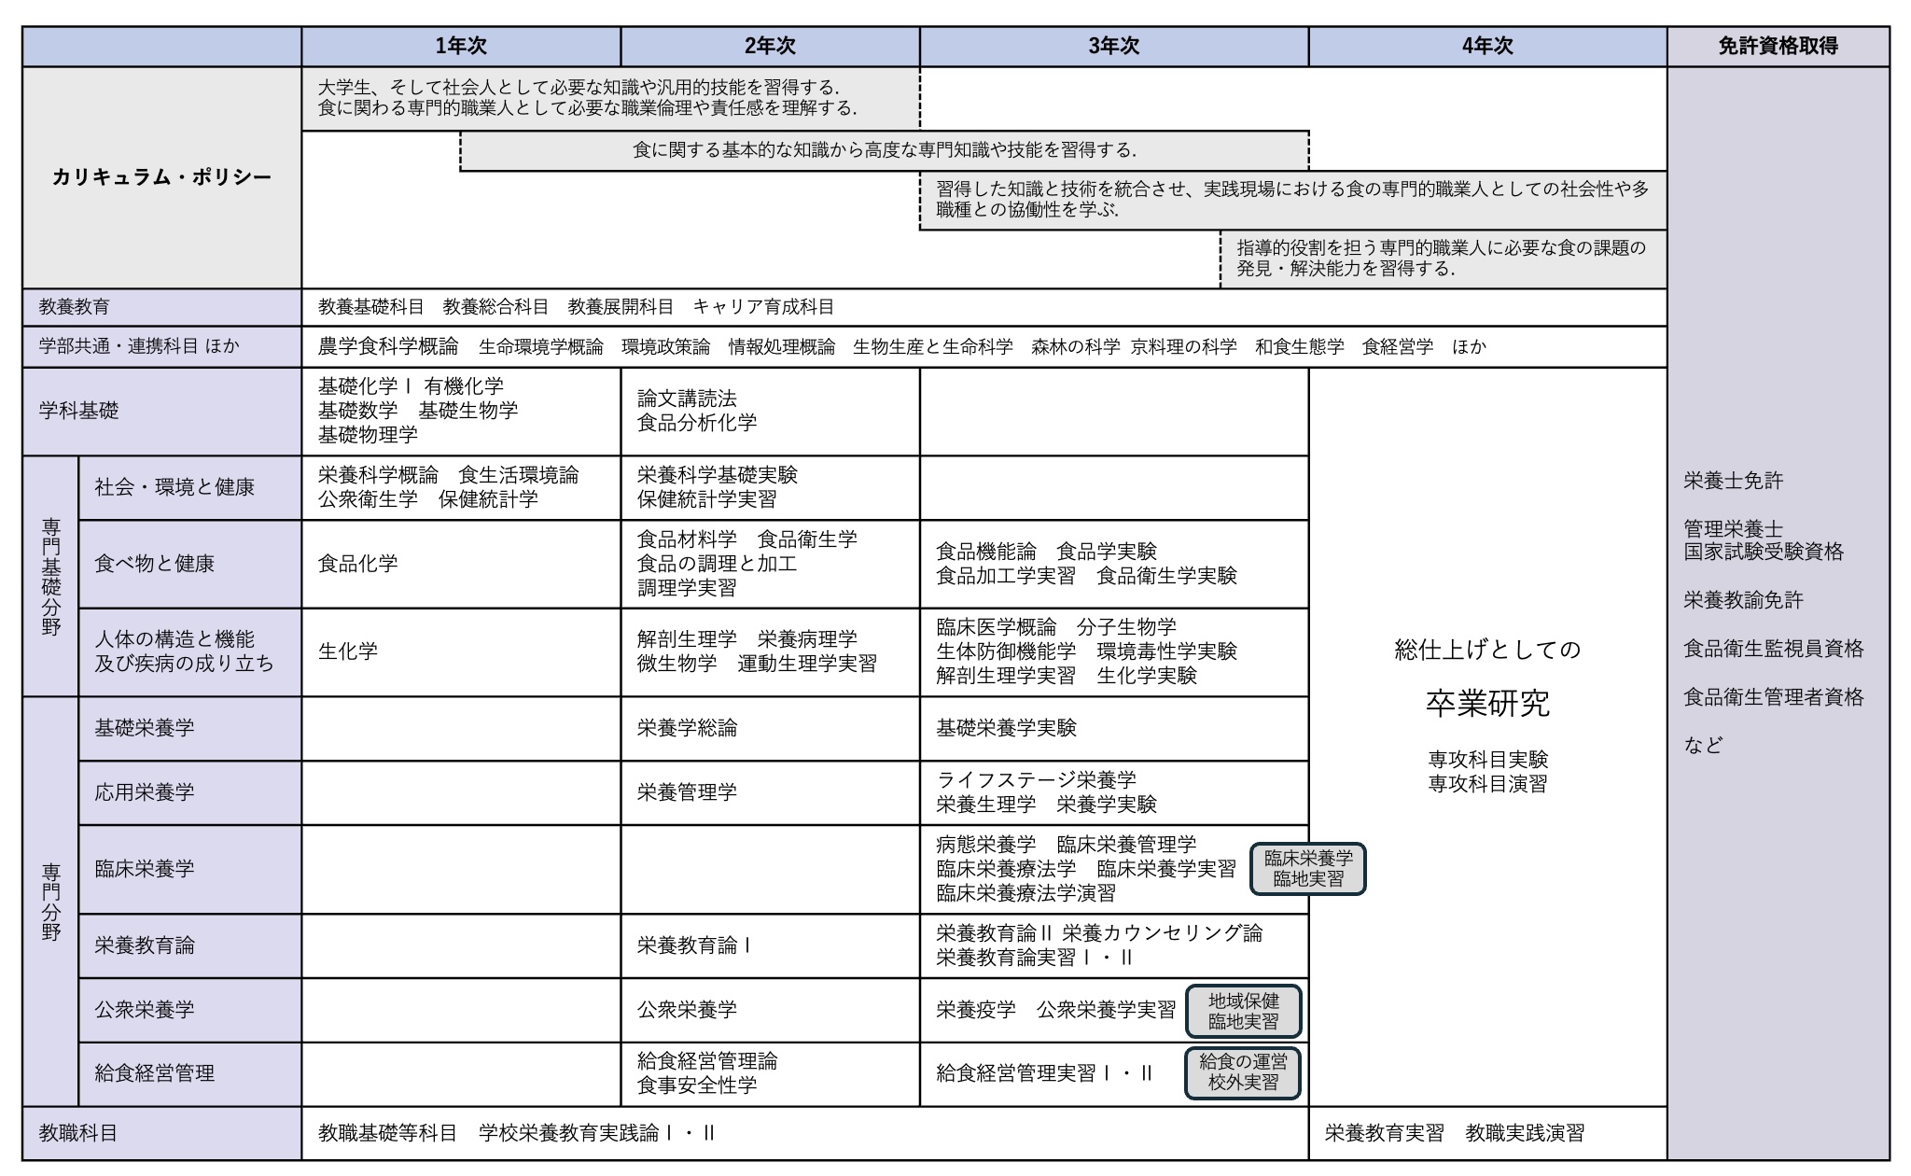Click 総仕上げとしての text

[1487, 650]
